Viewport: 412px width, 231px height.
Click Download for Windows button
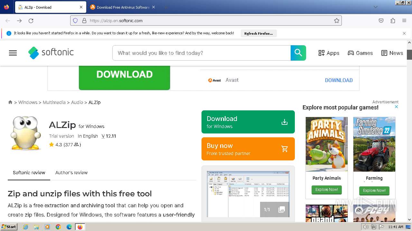pyautogui.click(x=248, y=122)
